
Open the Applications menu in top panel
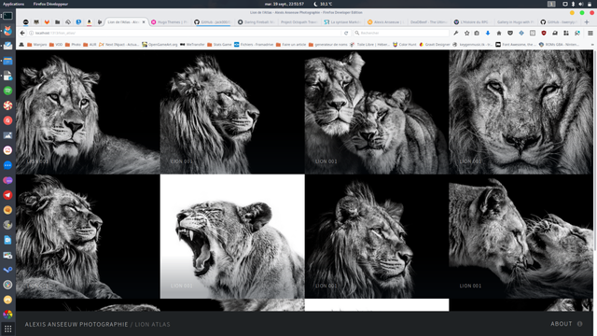click(x=13, y=4)
